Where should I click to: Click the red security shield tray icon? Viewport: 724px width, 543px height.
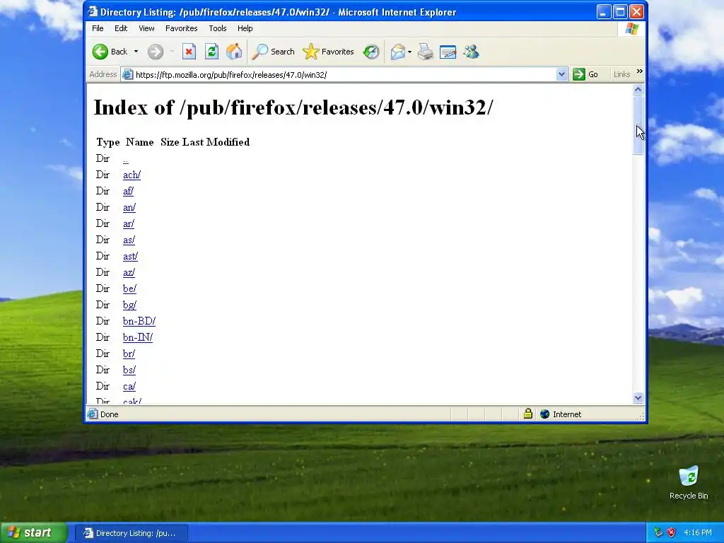(671, 533)
